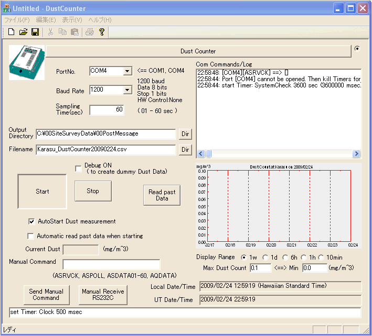The image size is (372, 336).
Task: Select the 1d display range radio button
Action: (264, 257)
